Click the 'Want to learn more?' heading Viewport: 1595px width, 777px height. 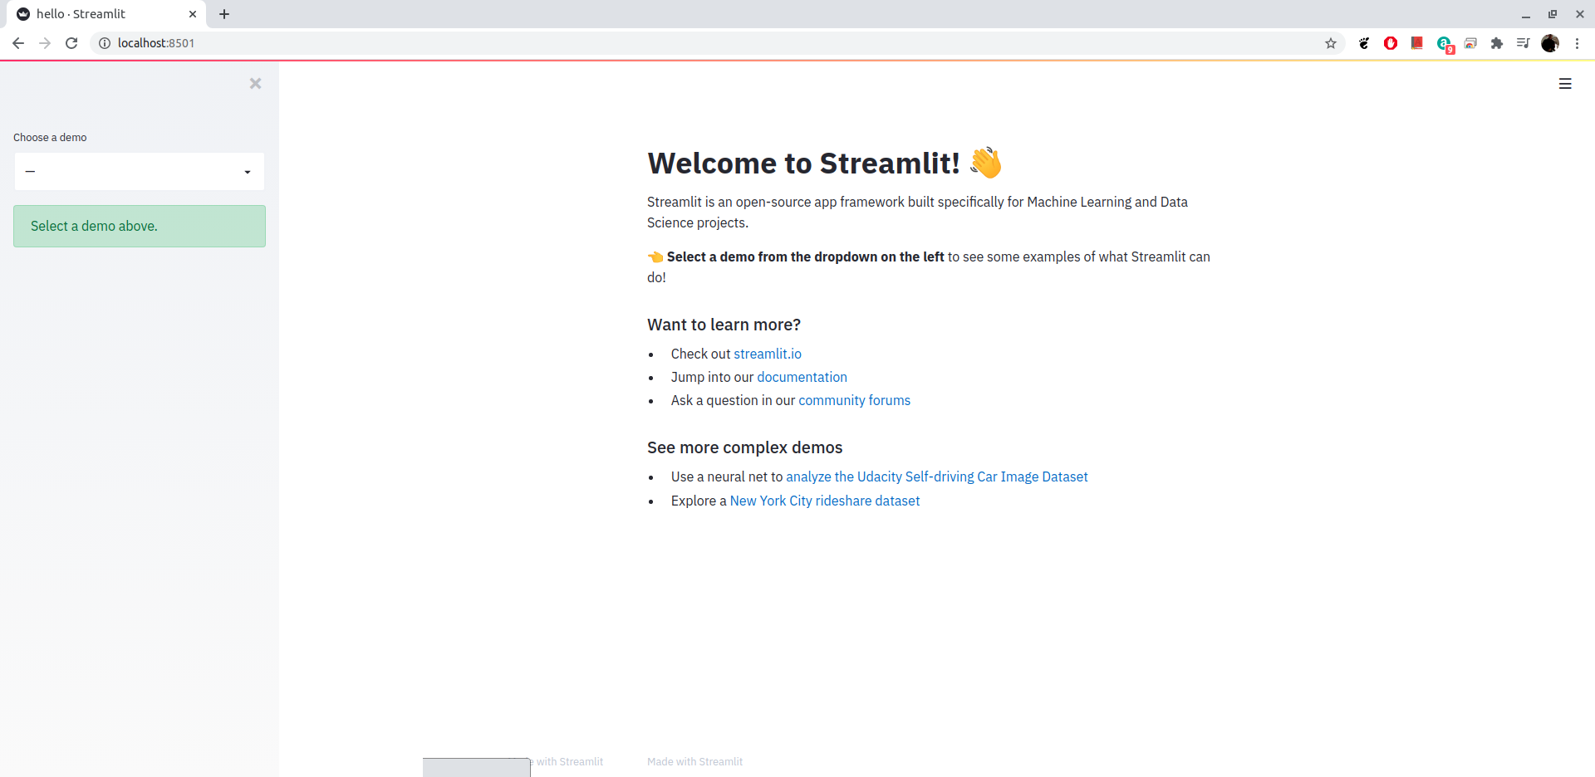pos(724,325)
